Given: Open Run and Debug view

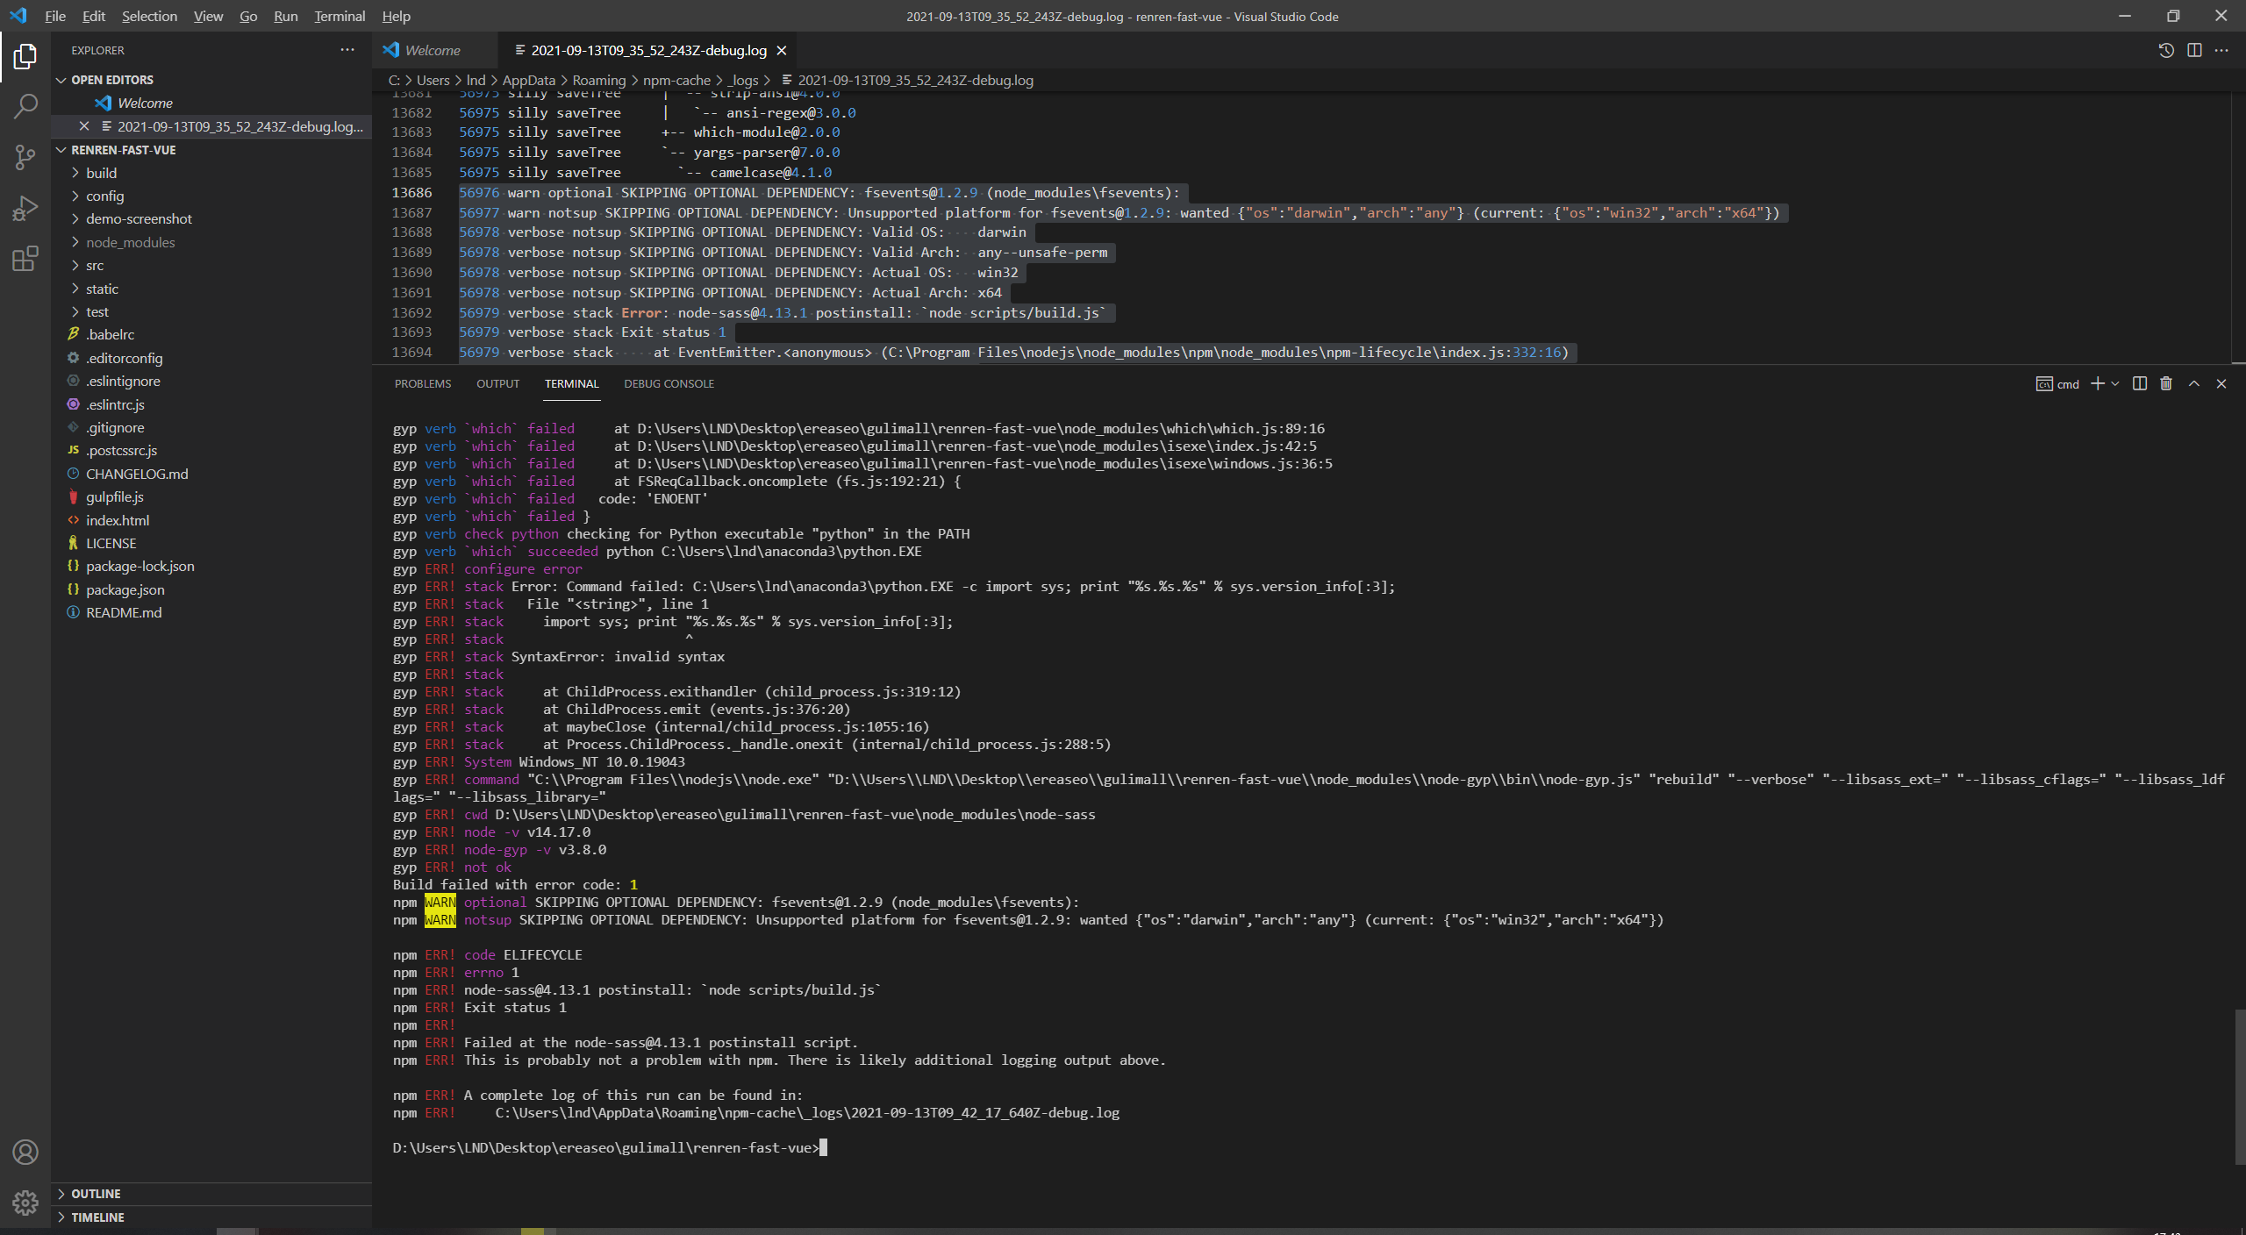Looking at the screenshot, I should click(25, 209).
